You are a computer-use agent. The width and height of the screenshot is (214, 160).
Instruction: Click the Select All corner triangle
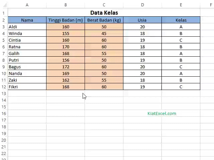5,5
